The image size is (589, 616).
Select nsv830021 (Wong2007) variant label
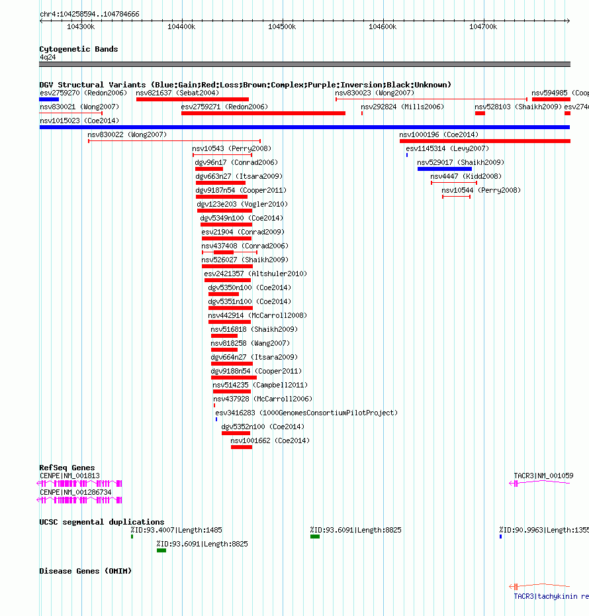[x=79, y=107]
